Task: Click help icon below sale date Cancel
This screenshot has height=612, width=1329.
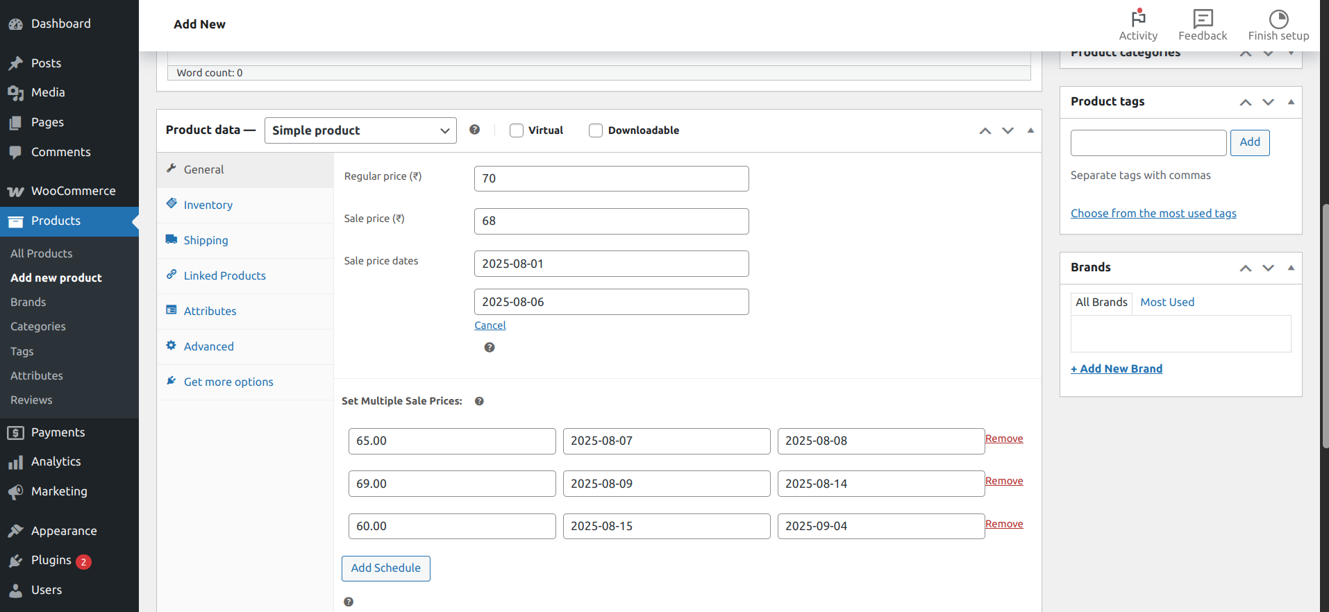Action: (x=490, y=348)
